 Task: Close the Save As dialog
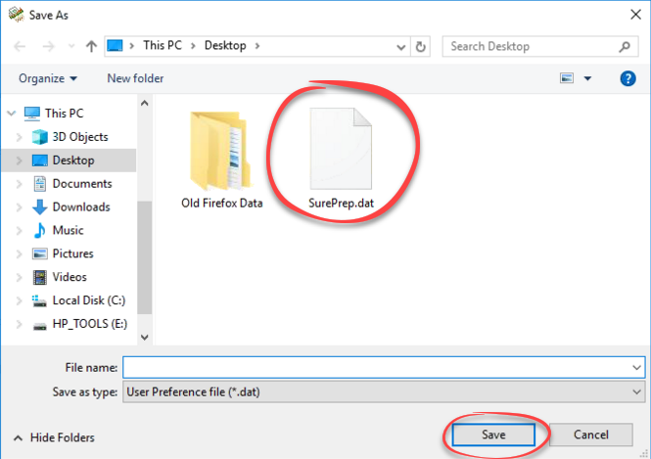coord(635,15)
